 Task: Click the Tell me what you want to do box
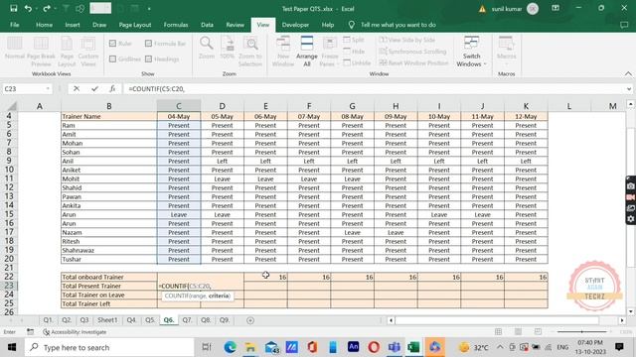[x=398, y=25]
